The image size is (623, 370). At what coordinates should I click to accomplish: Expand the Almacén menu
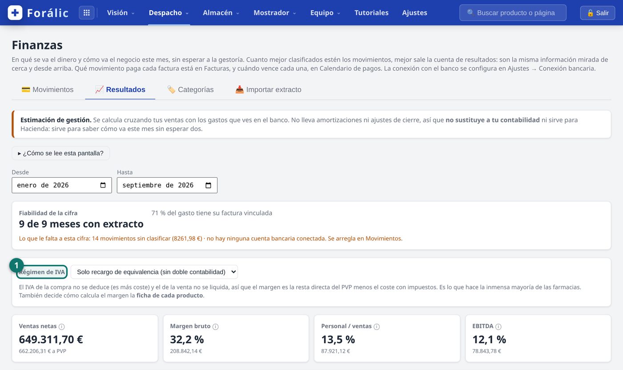point(221,13)
